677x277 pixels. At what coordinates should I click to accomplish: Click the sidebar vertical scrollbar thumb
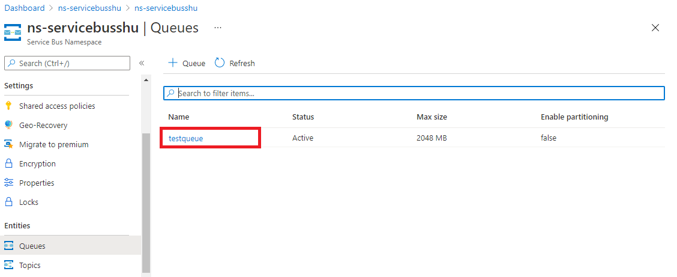tap(146, 202)
